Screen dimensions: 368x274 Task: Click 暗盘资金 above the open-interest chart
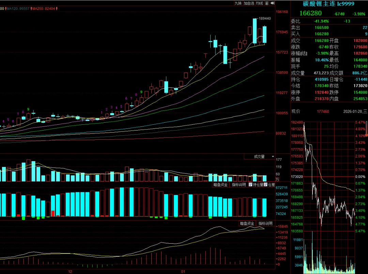pos(220,185)
